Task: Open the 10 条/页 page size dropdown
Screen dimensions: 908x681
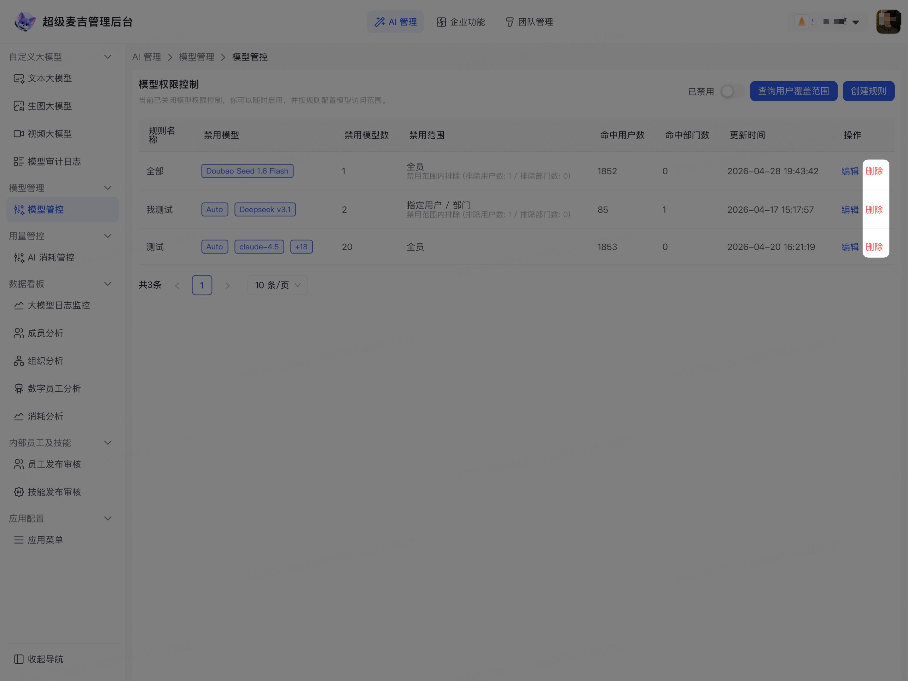Action: point(278,285)
